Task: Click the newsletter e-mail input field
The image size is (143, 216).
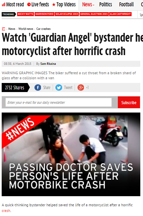Action: (x=58, y=102)
